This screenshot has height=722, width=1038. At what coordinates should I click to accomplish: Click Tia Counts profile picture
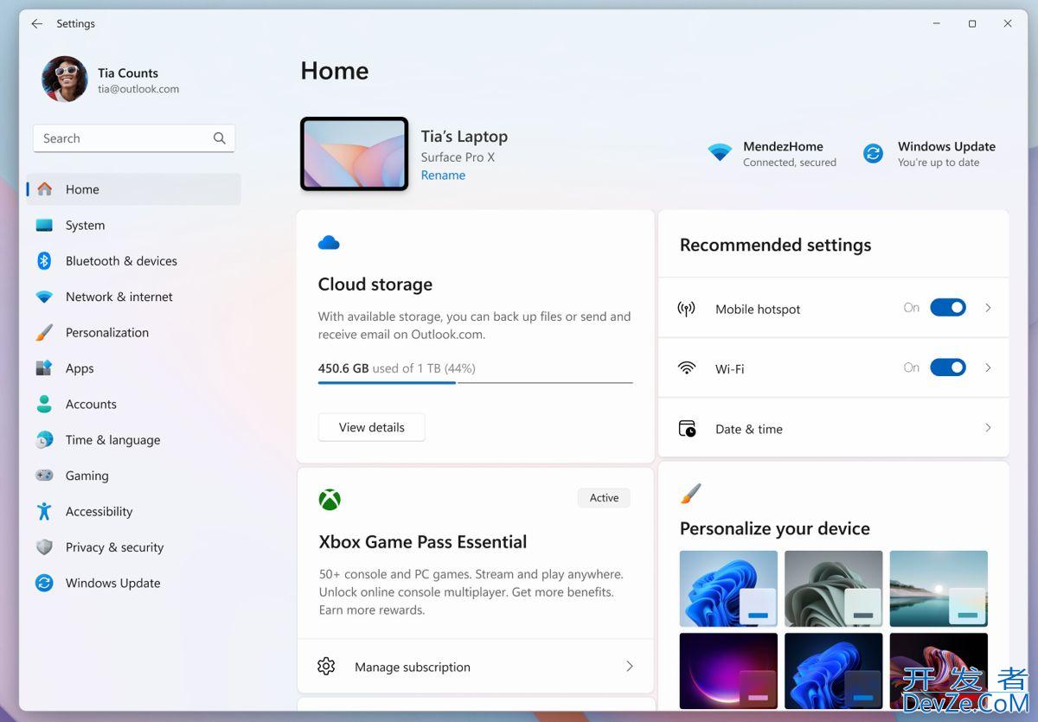pos(65,80)
